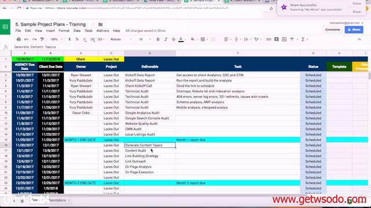
Task: Decrease decimal places
Action: point(85,39)
